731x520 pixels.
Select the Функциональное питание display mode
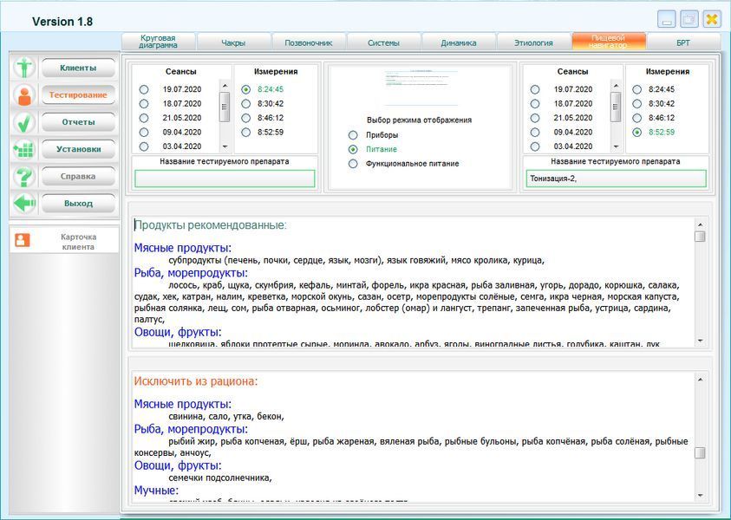(x=353, y=164)
